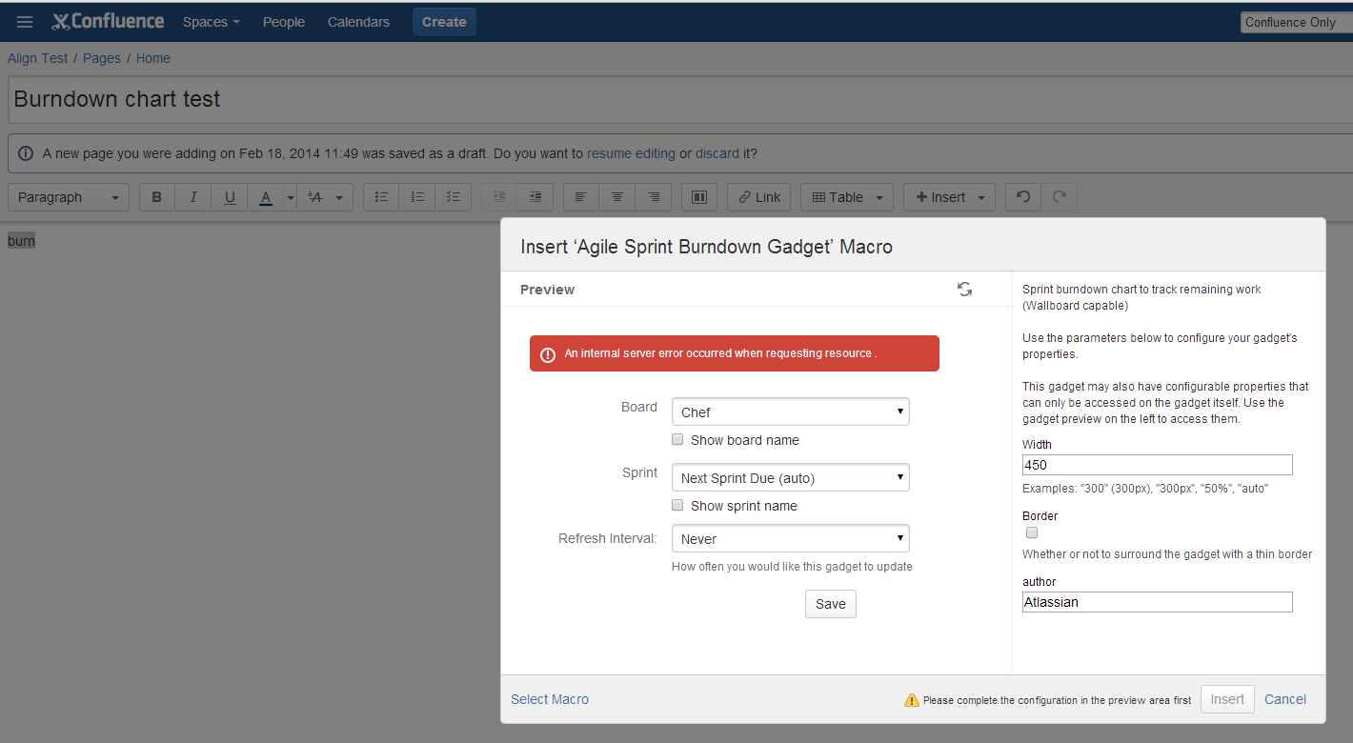Image resolution: width=1353 pixels, height=743 pixels.
Task: Insert a numbered list
Action: coord(417,197)
